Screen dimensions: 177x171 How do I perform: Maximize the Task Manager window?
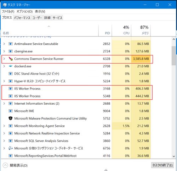[157, 5]
